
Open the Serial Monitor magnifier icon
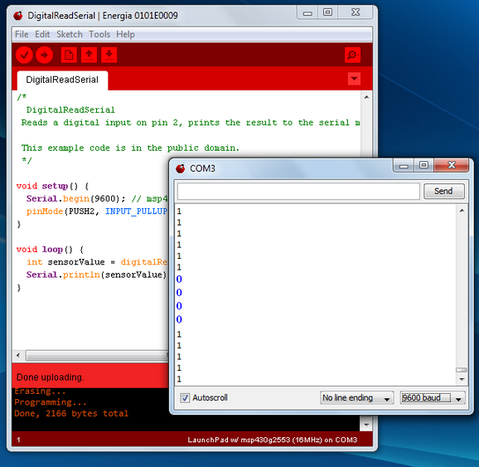352,55
